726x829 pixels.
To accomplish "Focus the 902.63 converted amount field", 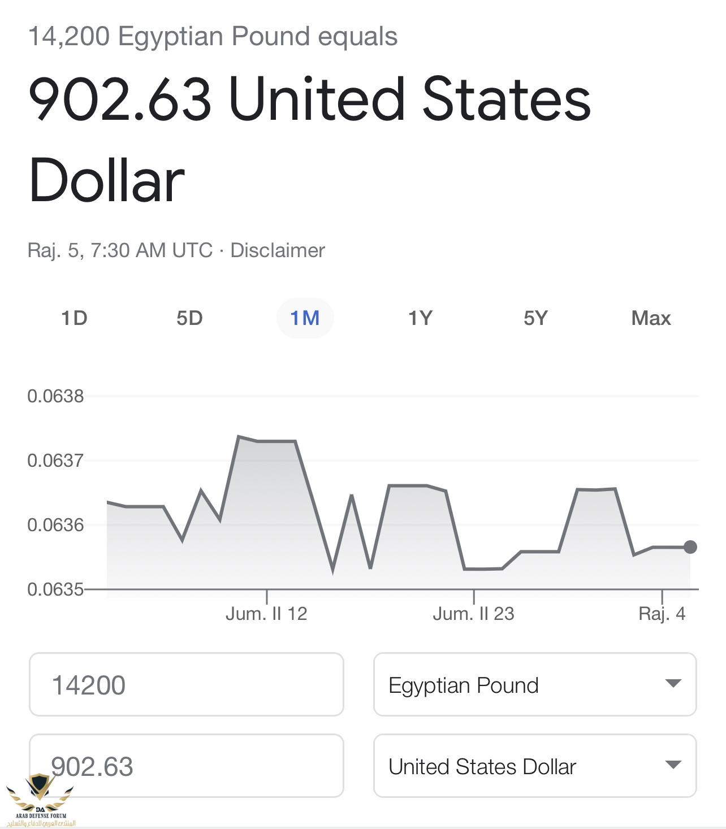I will pyautogui.click(x=186, y=766).
